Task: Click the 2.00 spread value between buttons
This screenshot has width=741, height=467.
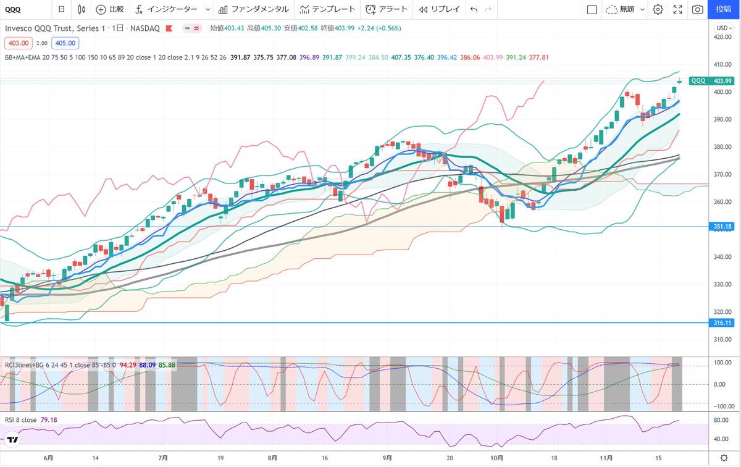Action: pyautogui.click(x=41, y=43)
